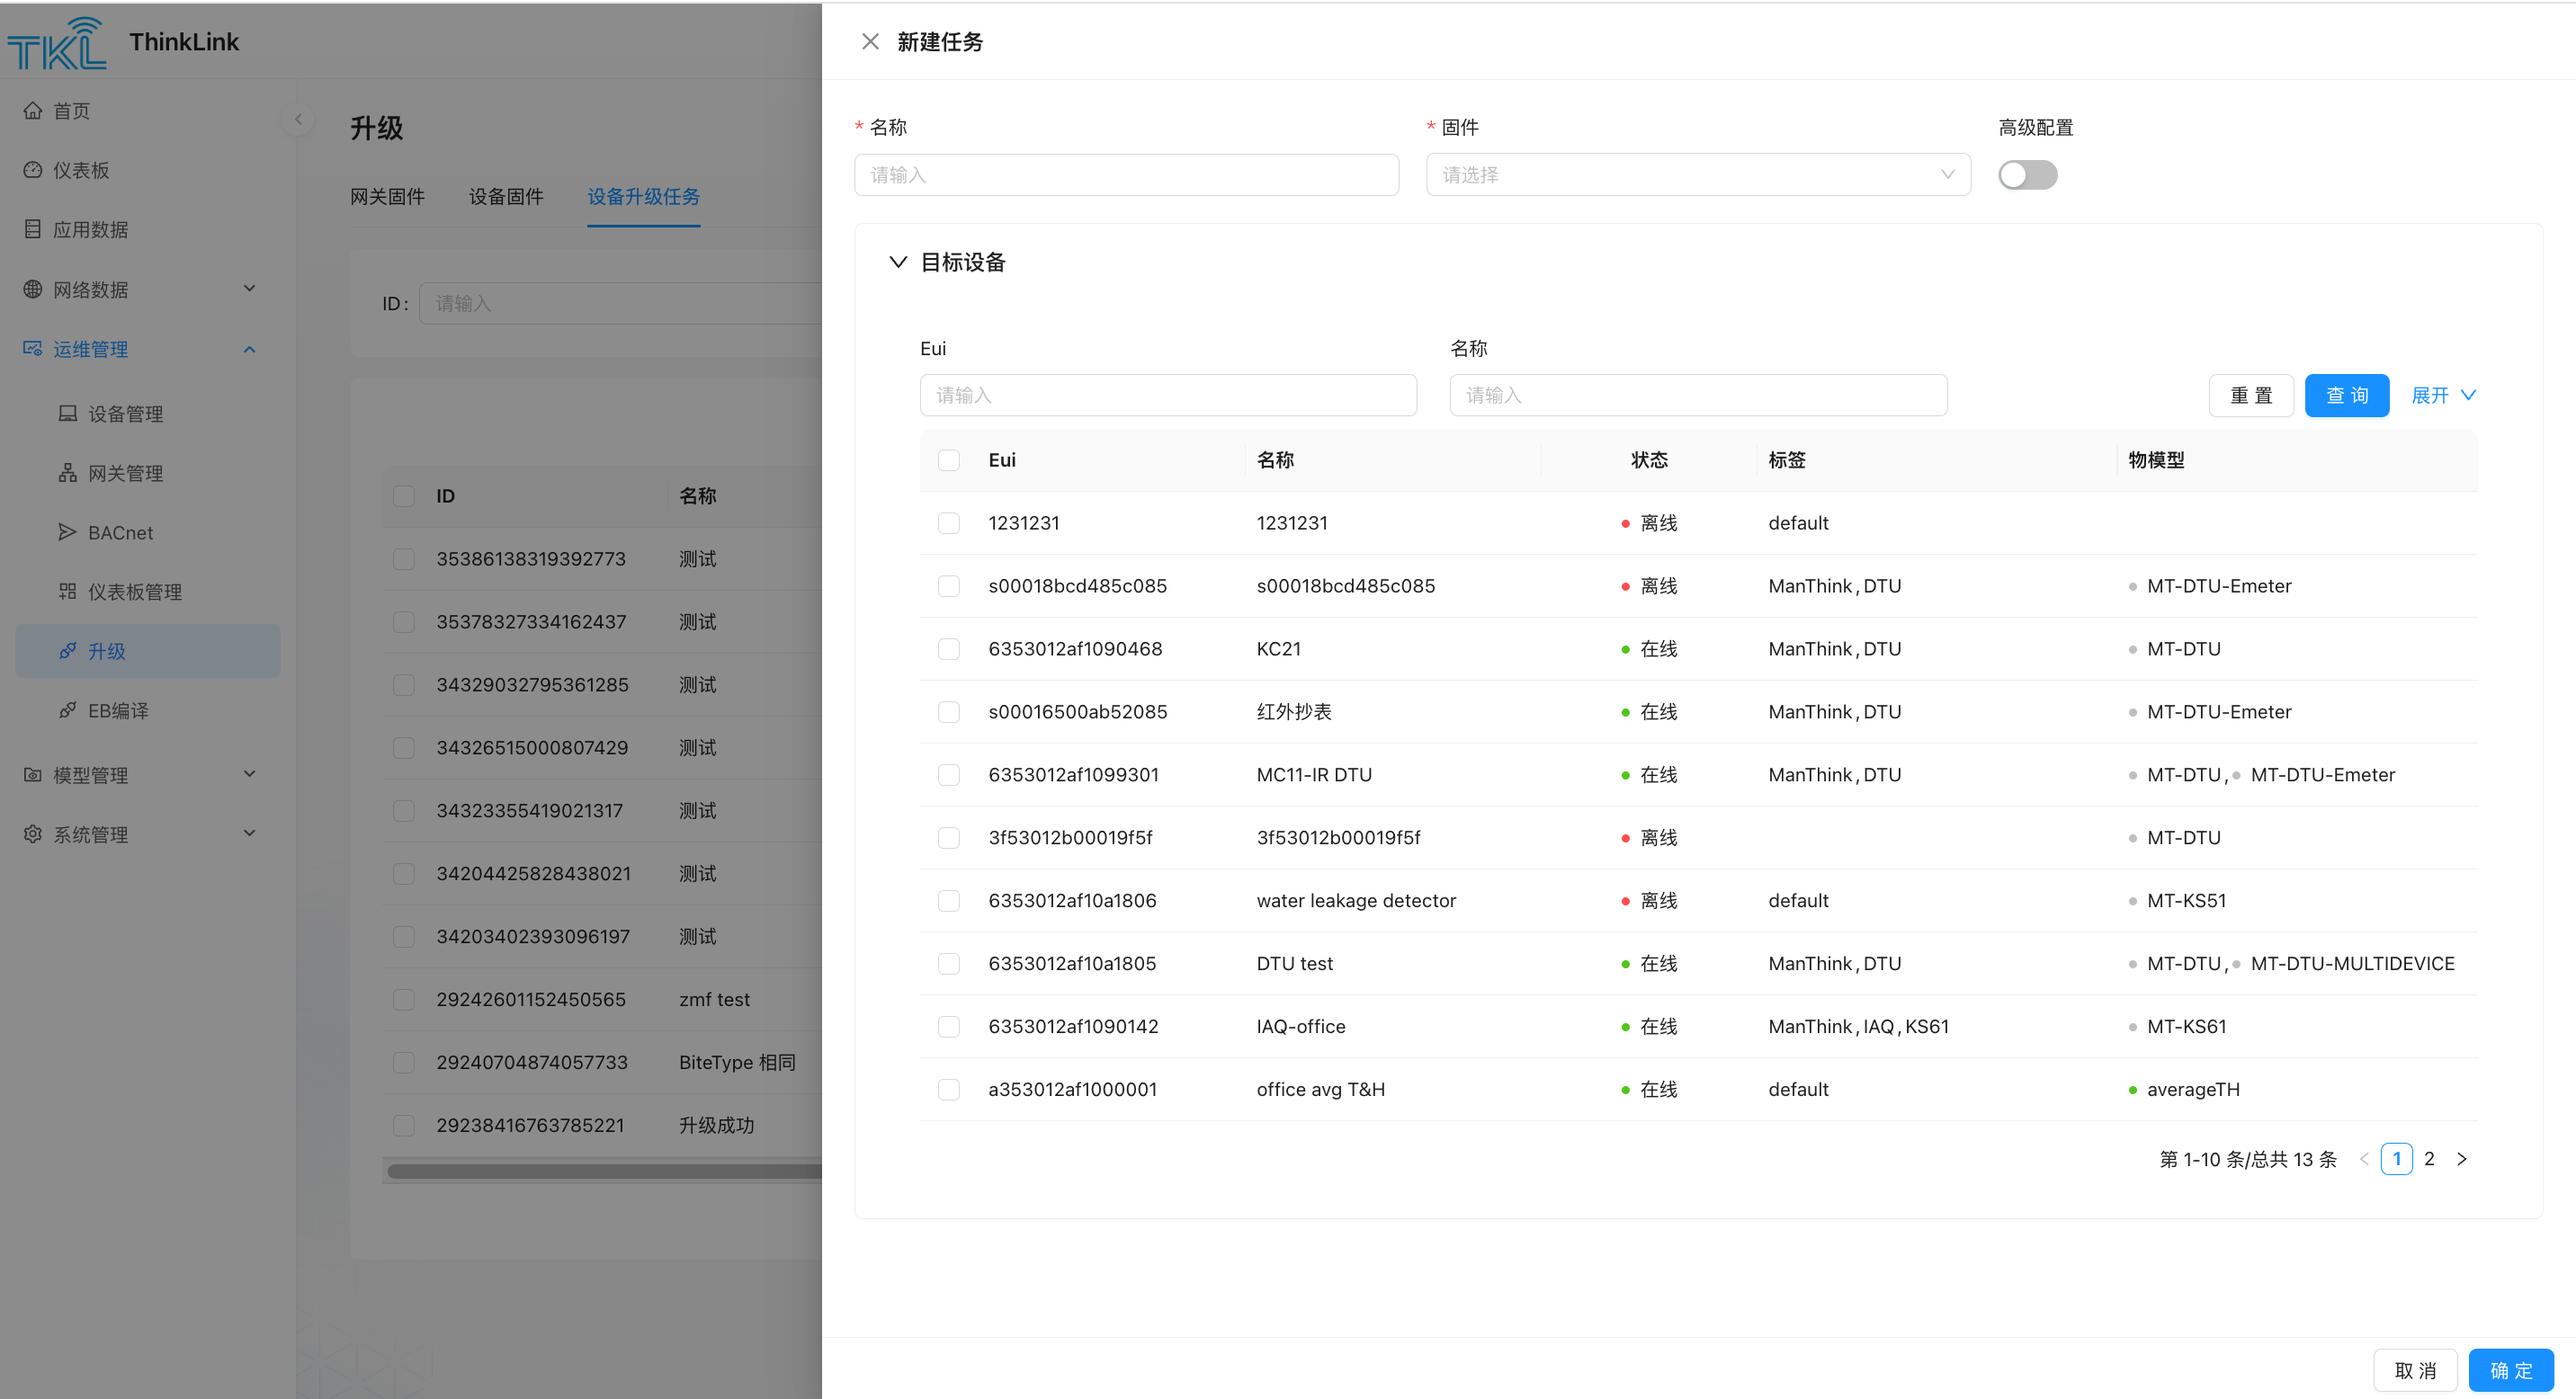The width and height of the screenshot is (2576, 1399).
Task: Open 设备管理 in the sidebar menu
Action: pyautogui.click(x=125, y=414)
